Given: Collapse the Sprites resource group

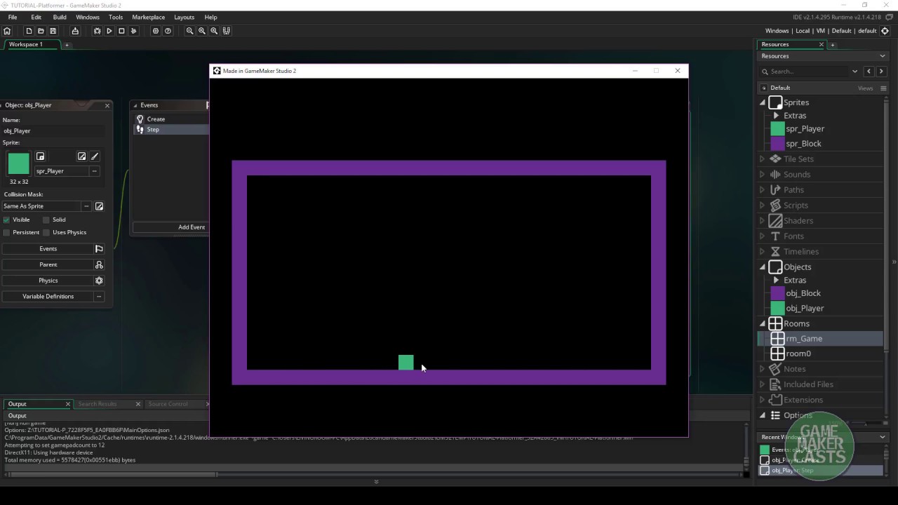Looking at the screenshot, I should [763, 102].
